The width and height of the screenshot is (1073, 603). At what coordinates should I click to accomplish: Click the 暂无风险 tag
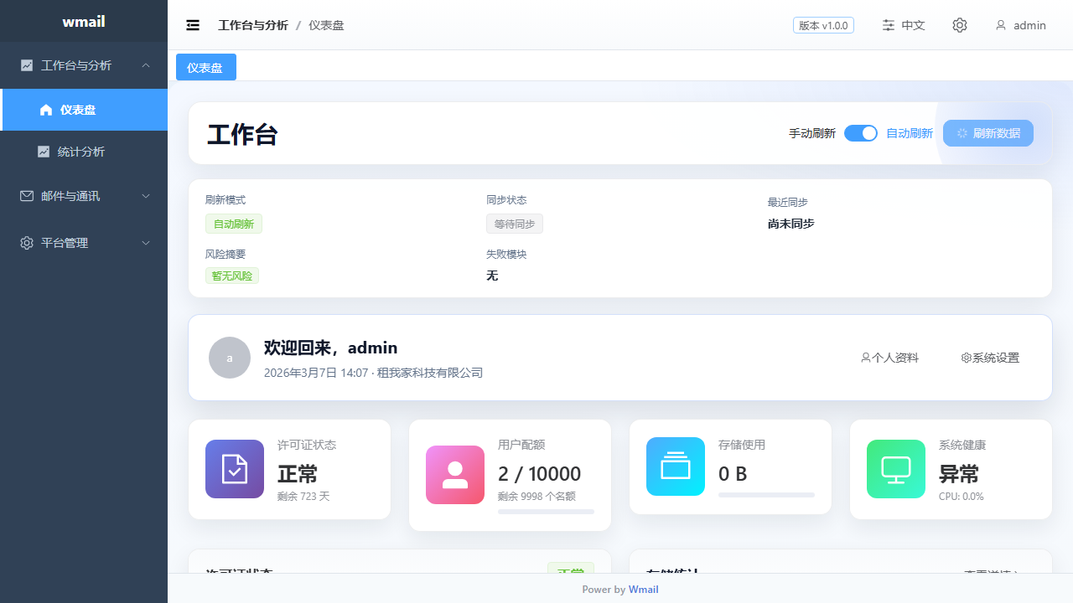tap(232, 276)
